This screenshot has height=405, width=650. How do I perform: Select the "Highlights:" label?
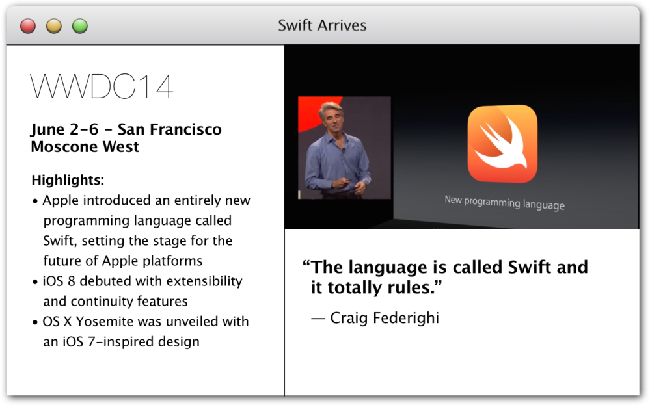pyautogui.click(x=68, y=180)
